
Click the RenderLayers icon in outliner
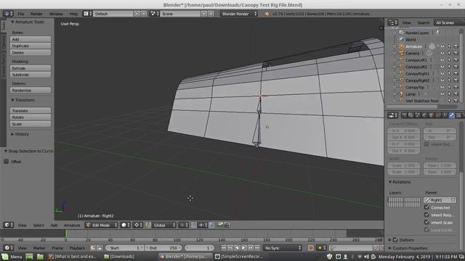[402, 33]
